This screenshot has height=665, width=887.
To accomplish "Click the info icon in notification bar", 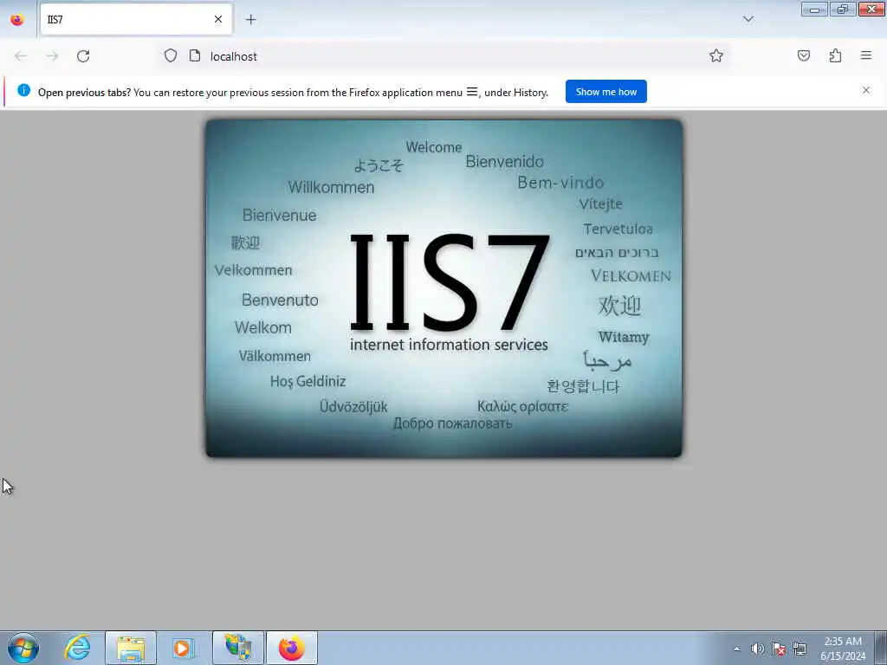I will (23, 90).
